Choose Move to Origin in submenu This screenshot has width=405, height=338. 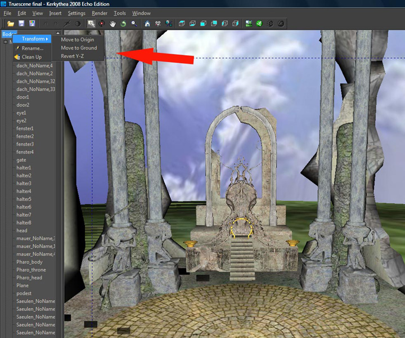pos(78,39)
